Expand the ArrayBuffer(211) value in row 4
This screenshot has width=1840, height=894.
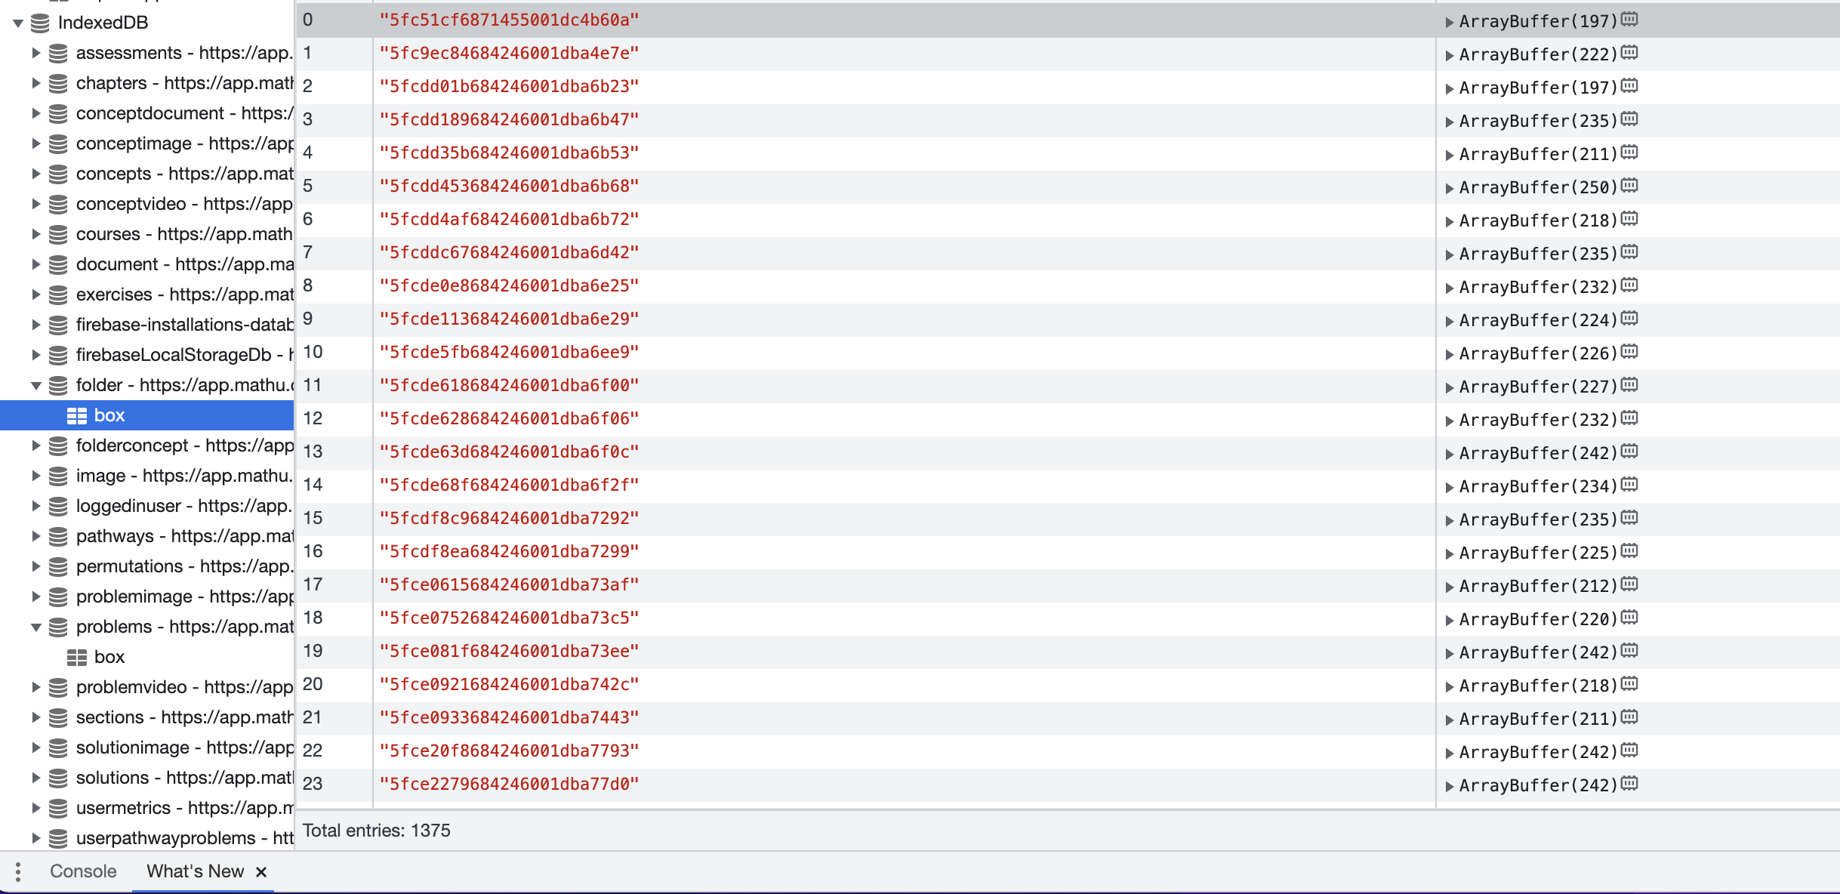pyautogui.click(x=1449, y=156)
